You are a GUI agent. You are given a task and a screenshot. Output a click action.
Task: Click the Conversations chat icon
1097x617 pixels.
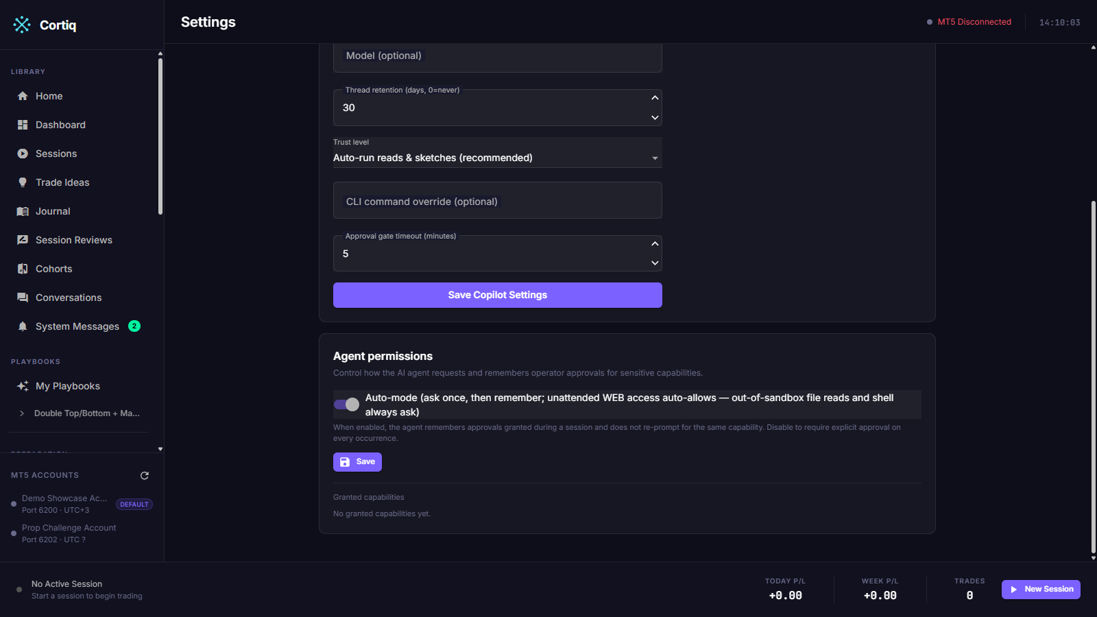pyautogui.click(x=23, y=298)
